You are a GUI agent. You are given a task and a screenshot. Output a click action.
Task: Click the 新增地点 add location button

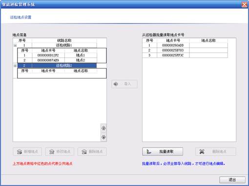point(27,151)
